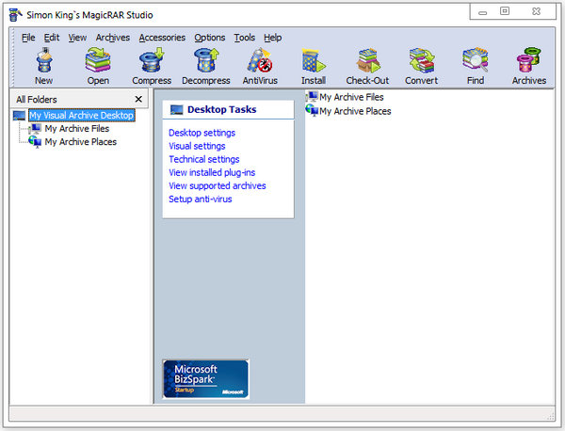Viewport: 565px width, 431px height.
Task: Open the Desktop settings link
Action: click(x=202, y=133)
